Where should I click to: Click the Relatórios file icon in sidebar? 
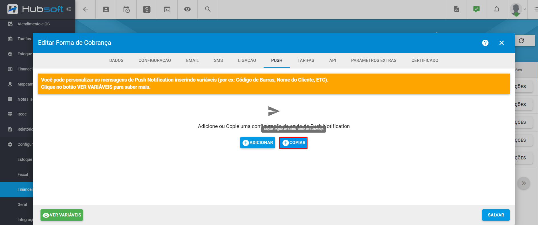pos(10,129)
